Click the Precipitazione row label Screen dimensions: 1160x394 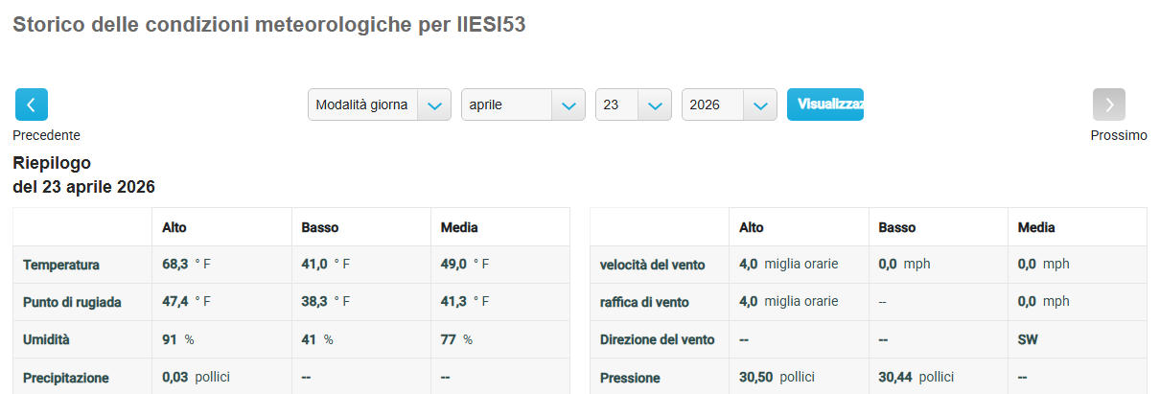[x=66, y=378]
